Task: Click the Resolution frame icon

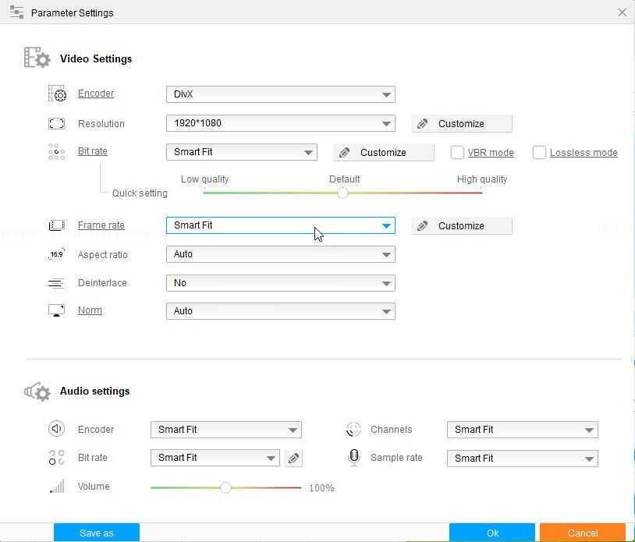Action: tap(56, 124)
